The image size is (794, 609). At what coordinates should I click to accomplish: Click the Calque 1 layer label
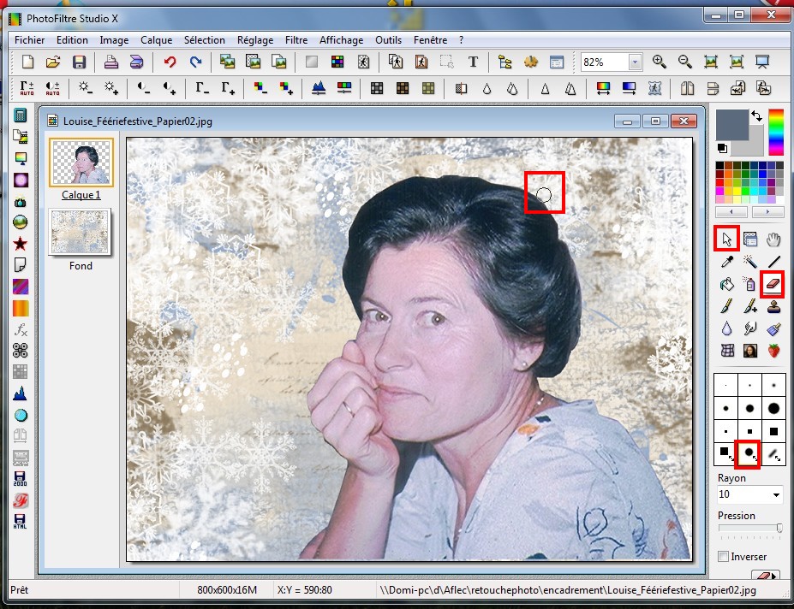pos(81,195)
